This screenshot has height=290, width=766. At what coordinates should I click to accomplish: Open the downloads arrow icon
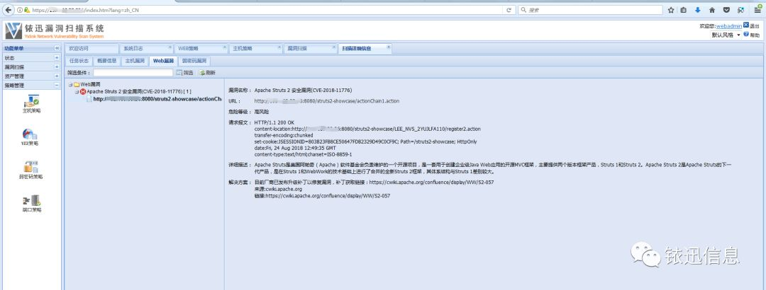pyautogui.click(x=698, y=10)
